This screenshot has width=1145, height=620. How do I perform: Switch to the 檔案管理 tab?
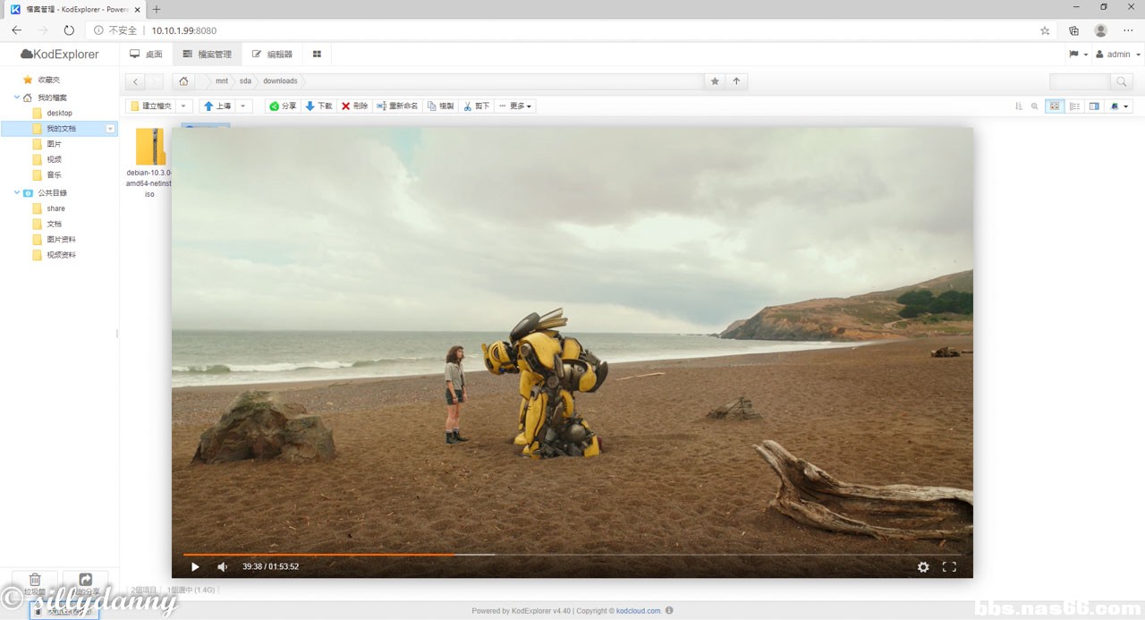207,55
